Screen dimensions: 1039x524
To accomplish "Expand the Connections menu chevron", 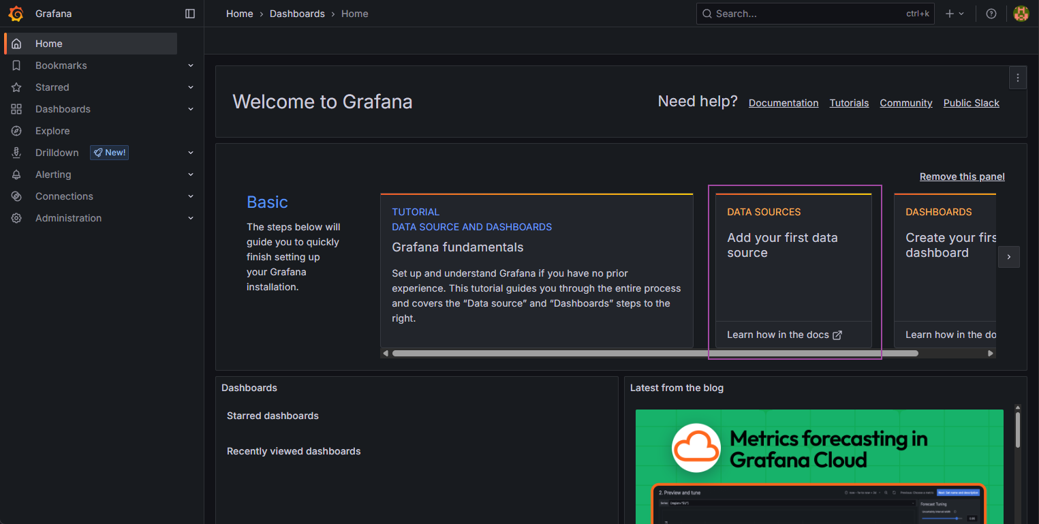I will pyautogui.click(x=191, y=196).
